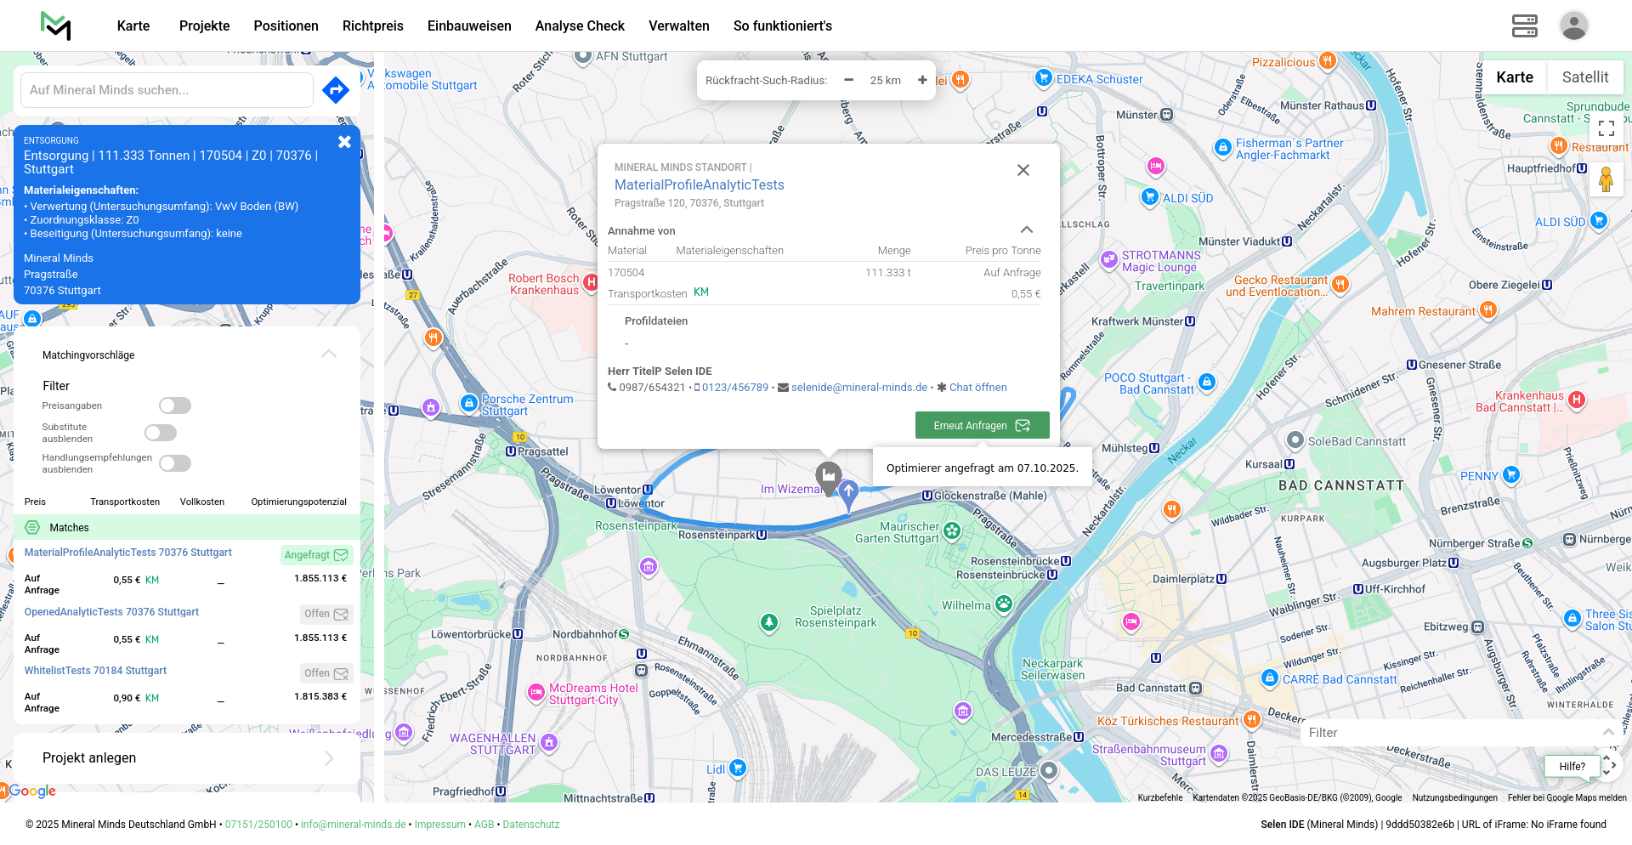Increase the Rückfracht search radius
The width and height of the screenshot is (1632, 845).
tap(922, 80)
